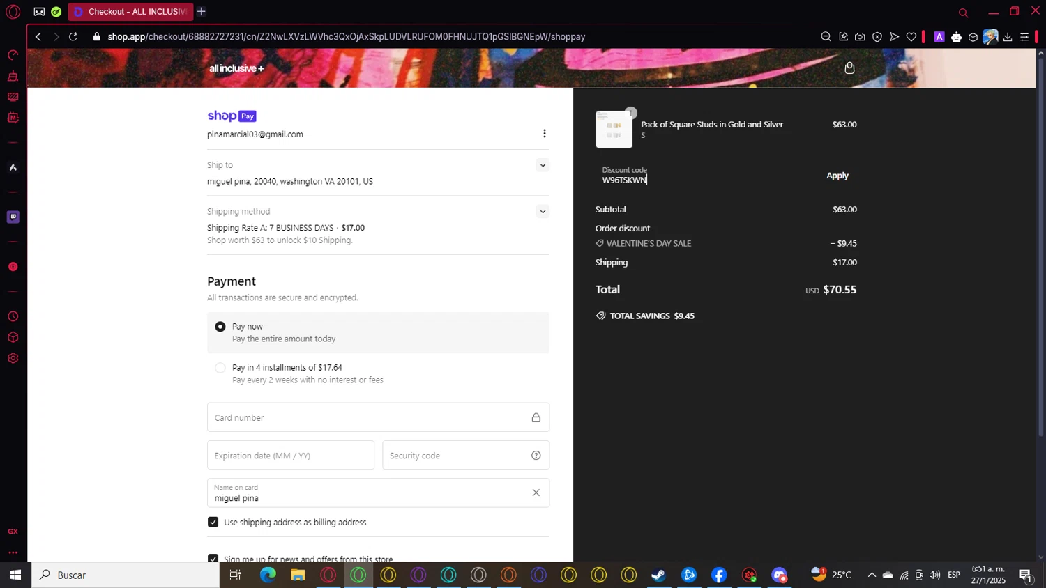1046x588 pixels.
Task: Select the Pay now option
Action: pos(220,327)
